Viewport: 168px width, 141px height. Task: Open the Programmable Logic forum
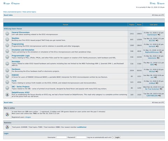(x=21, y=56)
